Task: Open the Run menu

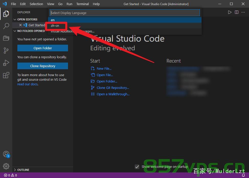Action: pos(69,4)
